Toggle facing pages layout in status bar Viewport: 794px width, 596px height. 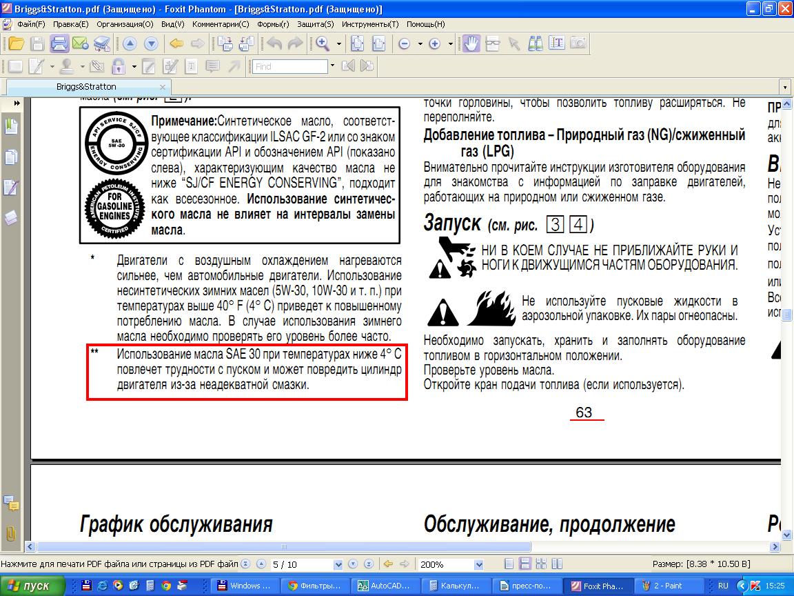[540, 564]
